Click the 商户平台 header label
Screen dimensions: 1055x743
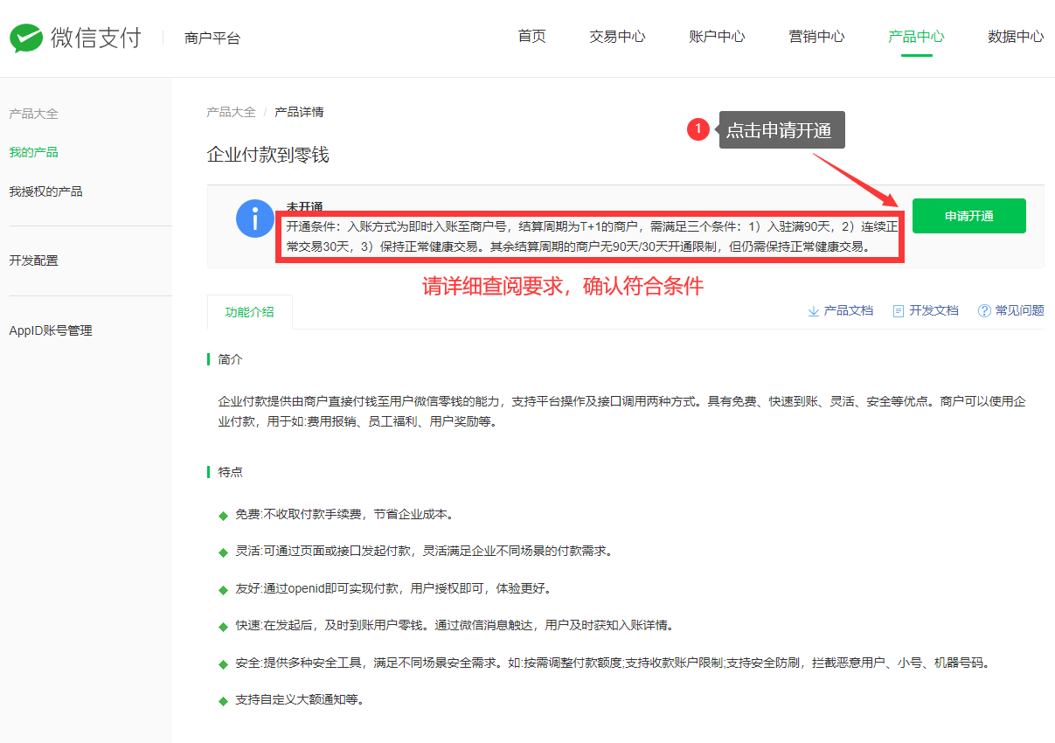pyautogui.click(x=212, y=38)
